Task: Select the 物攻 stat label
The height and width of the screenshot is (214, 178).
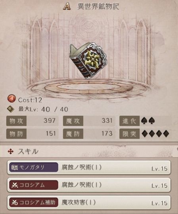Action: coord(16,121)
